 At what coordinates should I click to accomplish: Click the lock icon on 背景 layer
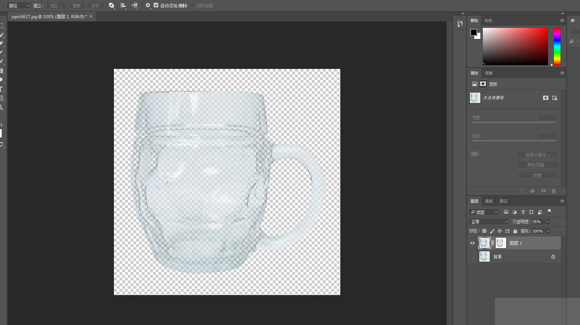[x=553, y=257]
